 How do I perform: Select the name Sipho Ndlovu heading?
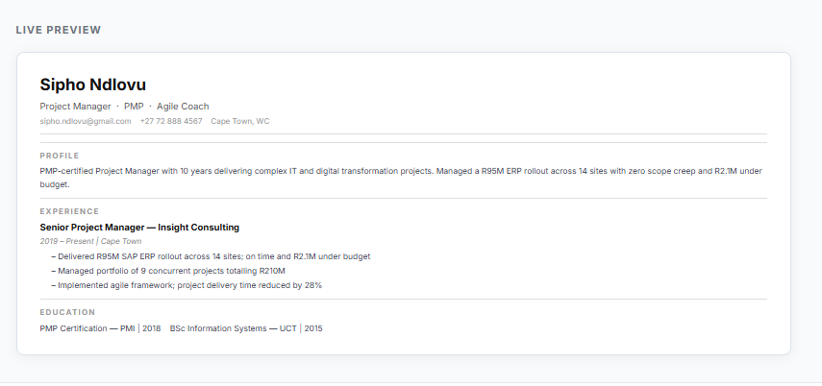point(93,84)
